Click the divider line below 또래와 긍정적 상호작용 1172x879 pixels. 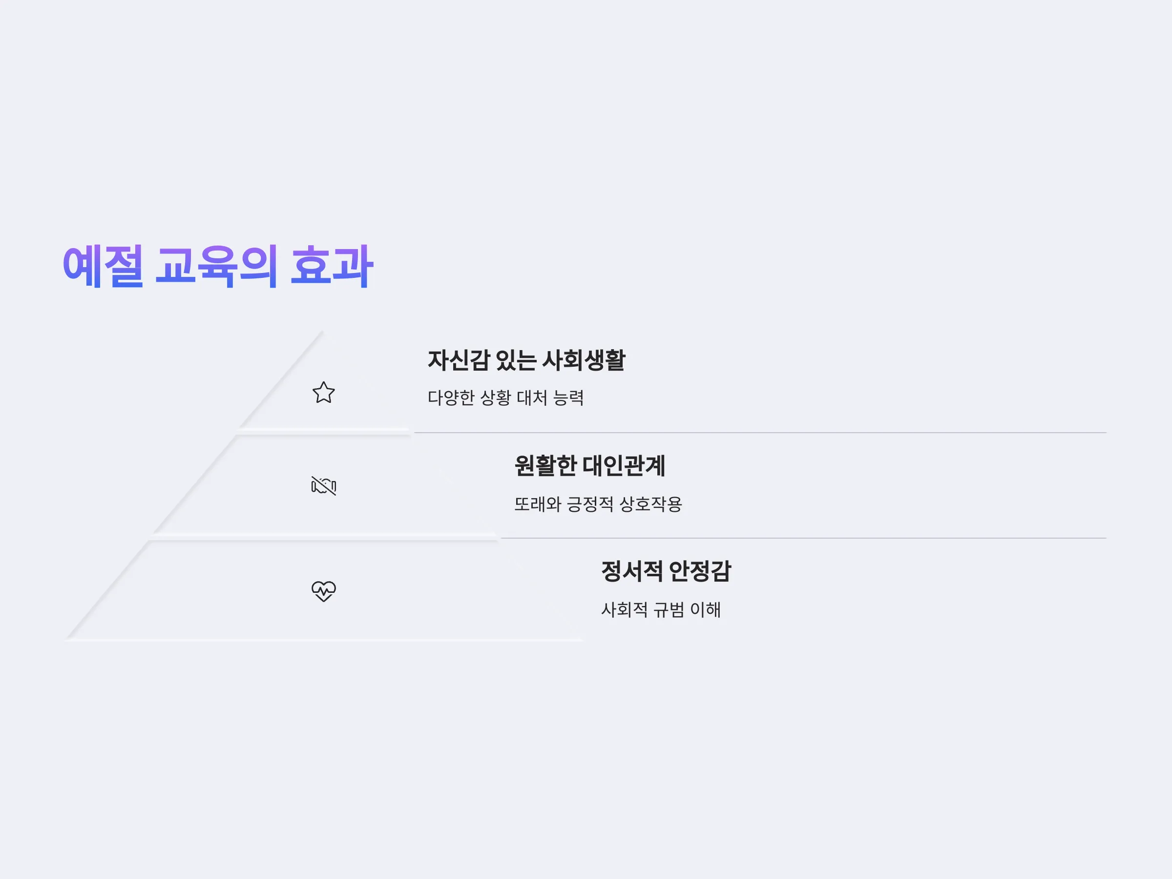click(803, 538)
